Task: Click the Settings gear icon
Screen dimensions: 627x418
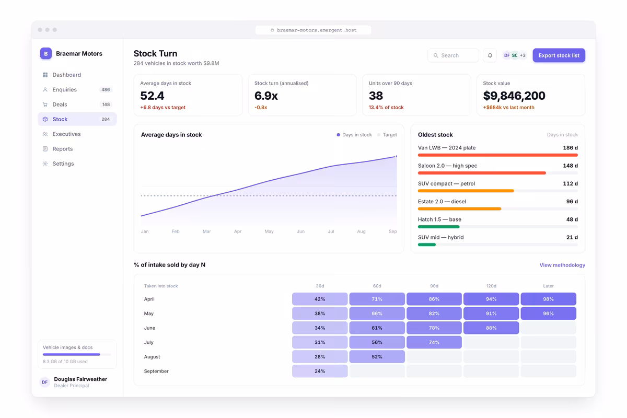Action: coord(45,164)
